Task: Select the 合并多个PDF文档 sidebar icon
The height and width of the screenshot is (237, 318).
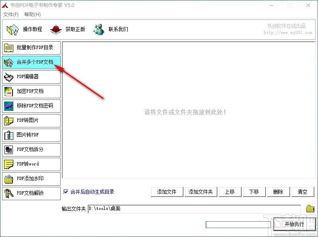Action: (9, 63)
